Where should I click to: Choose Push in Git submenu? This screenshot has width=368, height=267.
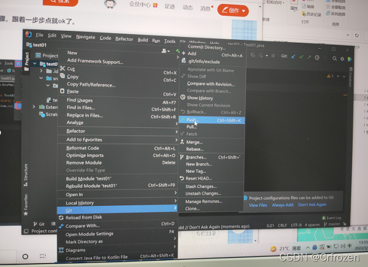click(211, 120)
